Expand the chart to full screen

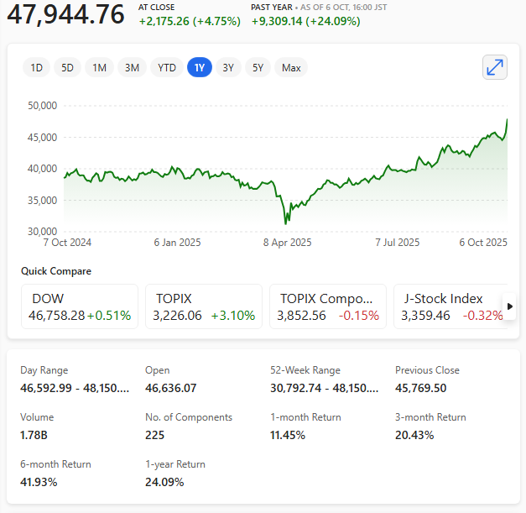(495, 67)
